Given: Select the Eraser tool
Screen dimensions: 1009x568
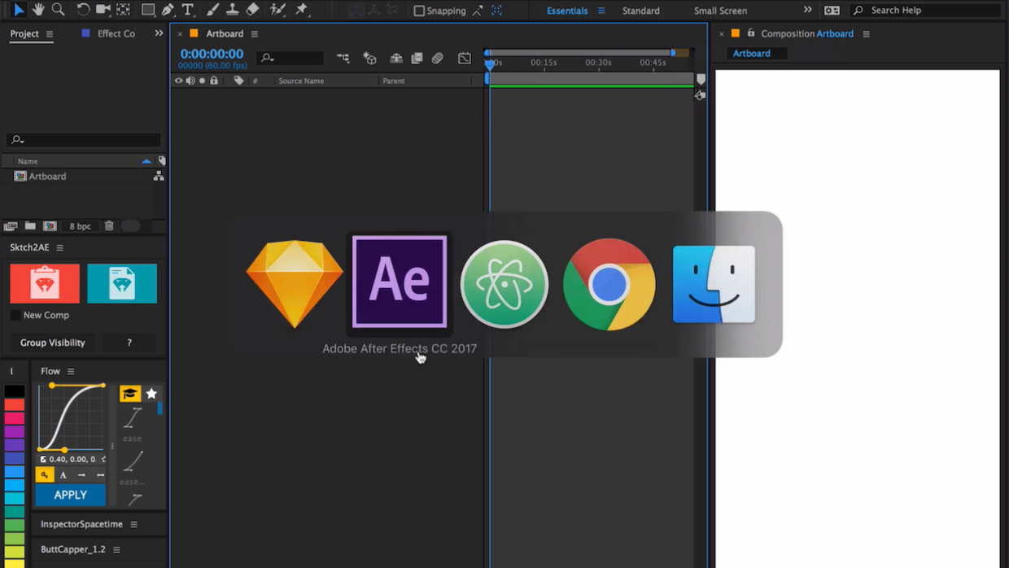Looking at the screenshot, I should (x=252, y=10).
